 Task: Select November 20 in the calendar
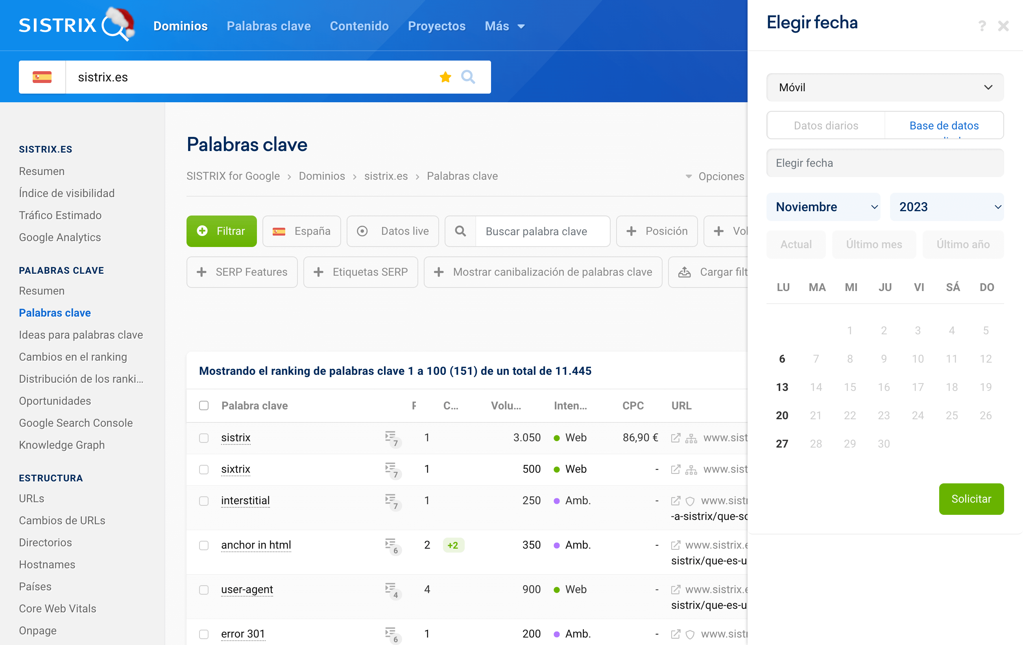point(782,415)
